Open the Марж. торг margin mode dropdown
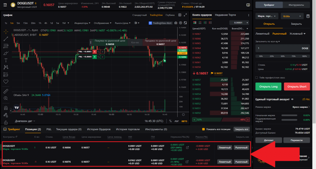The height and width of the screenshot is (169, 316). pyautogui.click(x=267, y=16)
